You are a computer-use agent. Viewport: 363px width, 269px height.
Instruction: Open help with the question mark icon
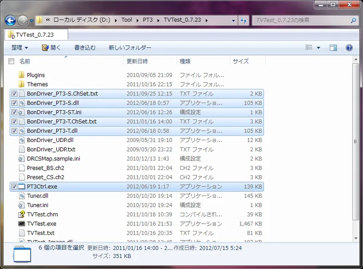click(349, 48)
